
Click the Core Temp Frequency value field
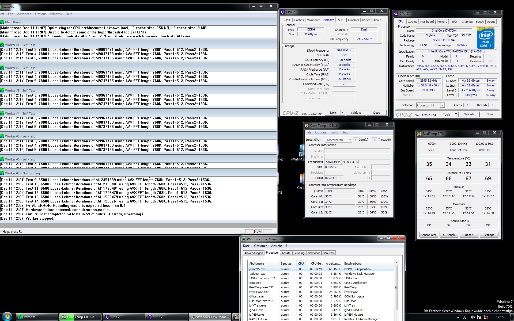(357, 162)
